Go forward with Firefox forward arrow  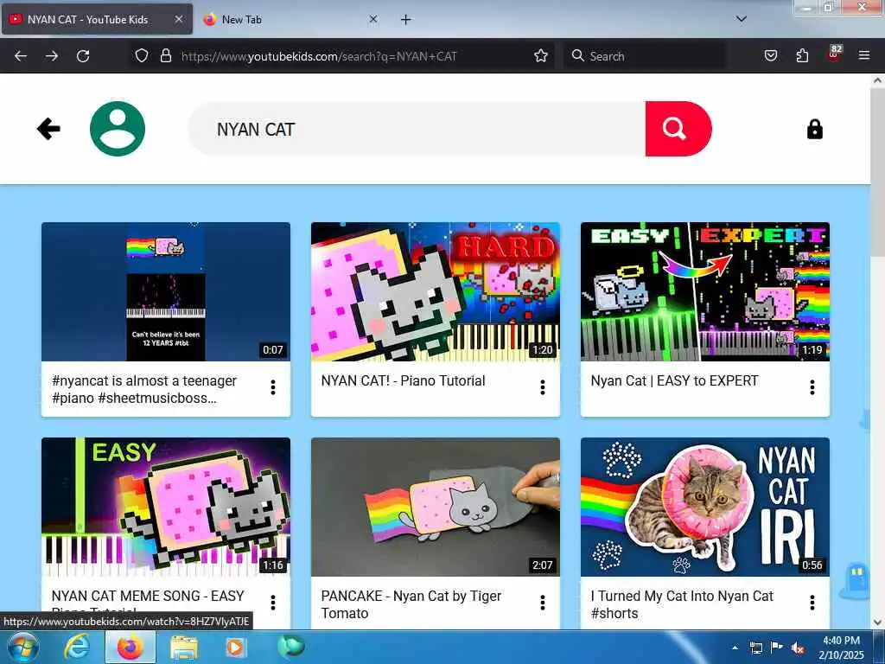tap(52, 56)
